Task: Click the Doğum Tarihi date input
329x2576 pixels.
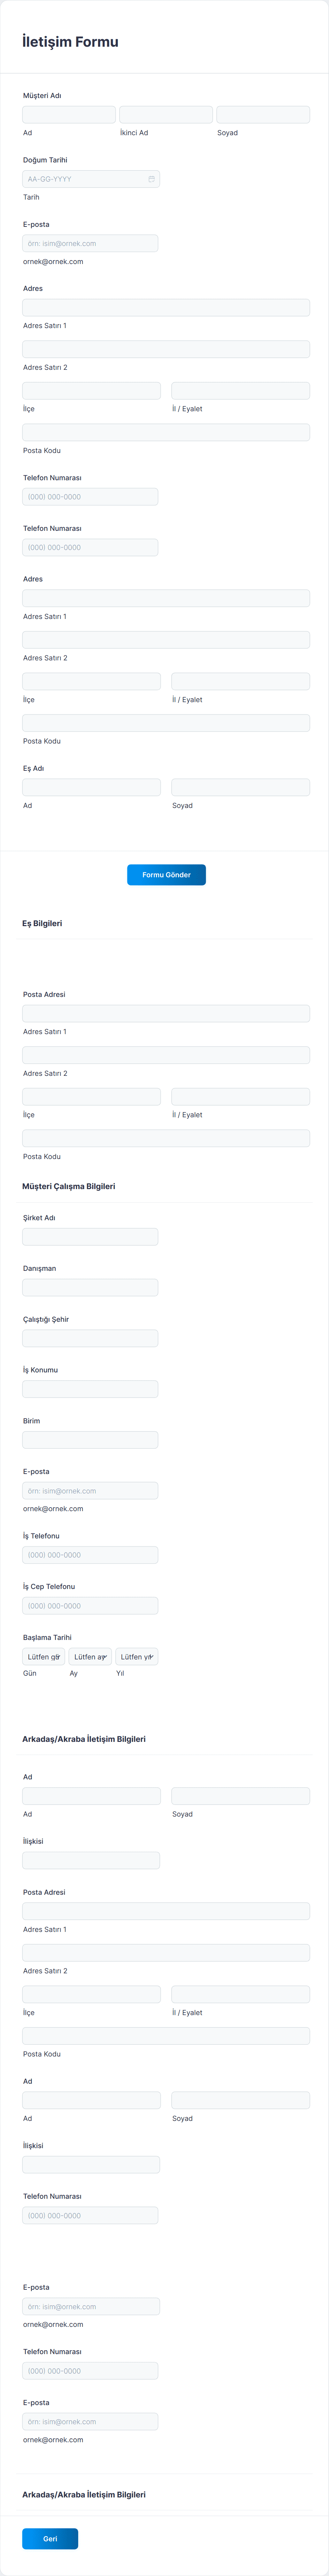Action: pyautogui.click(x=85, y=179)
